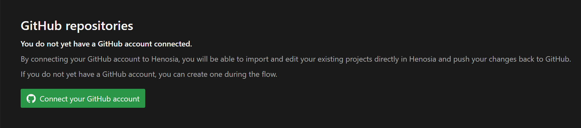
Task: Click the word "account" on the green button
Action: 126,99
